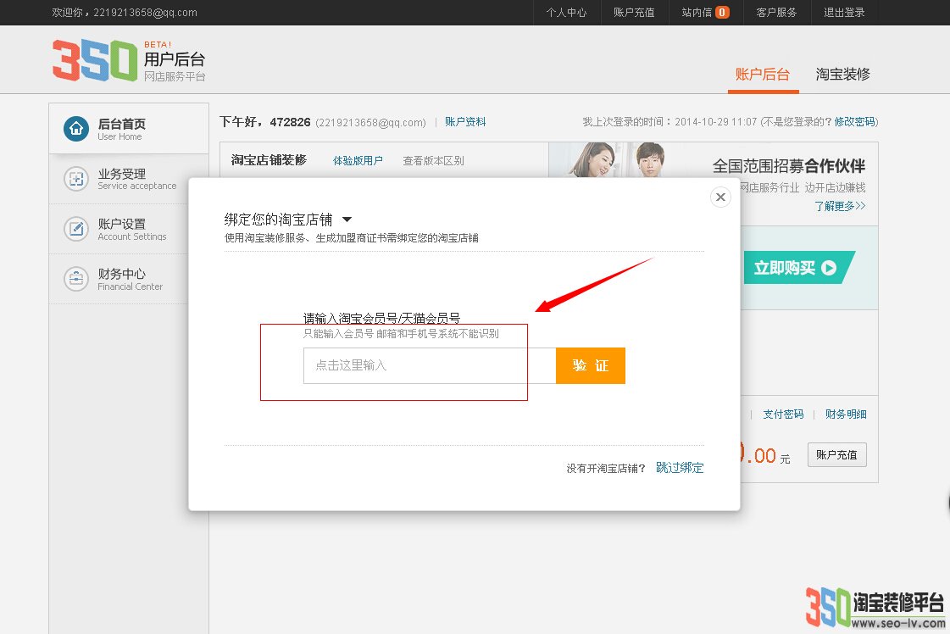Click the 只能输入会员号 hint text
950x634 pixels.
click(401, 333)
